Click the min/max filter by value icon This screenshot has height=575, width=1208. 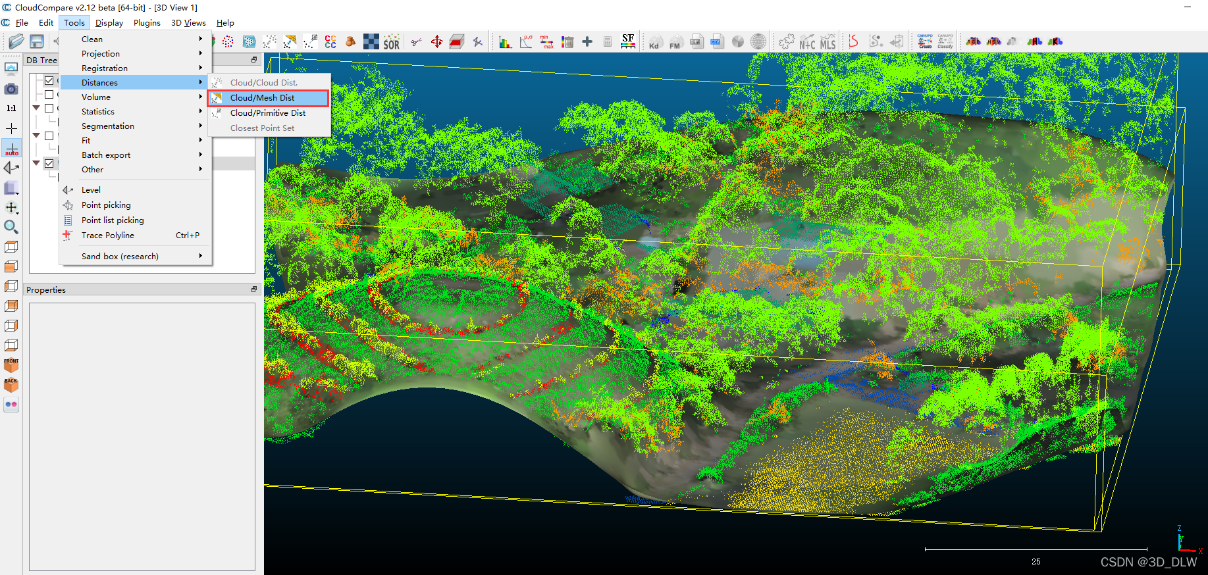[546, 42]
